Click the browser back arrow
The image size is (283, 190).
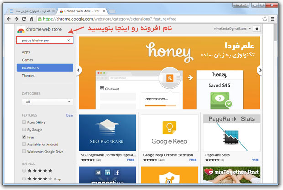click(x=8, y=19)
